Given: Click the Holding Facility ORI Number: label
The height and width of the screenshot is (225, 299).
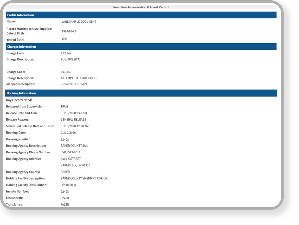Looking at the screenshot, I should (x=26, y=185).
